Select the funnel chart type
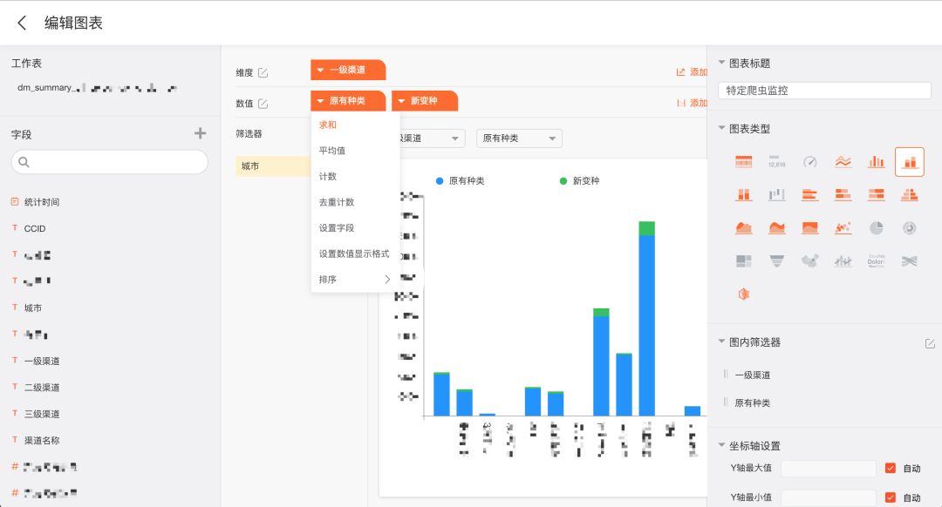The image size is (942, 507). (x=777, y=260)
